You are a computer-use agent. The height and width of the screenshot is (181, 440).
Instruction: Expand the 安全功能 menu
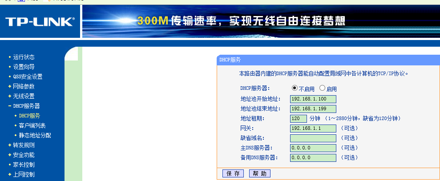click(24, 155)
